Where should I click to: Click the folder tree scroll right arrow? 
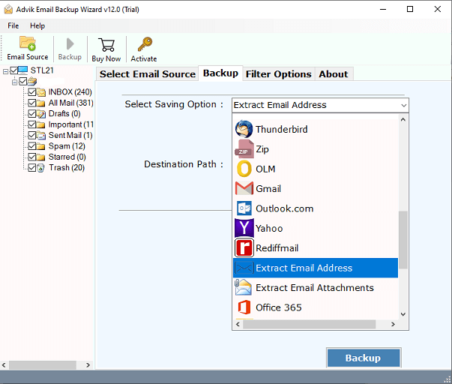tap(88, 365)
